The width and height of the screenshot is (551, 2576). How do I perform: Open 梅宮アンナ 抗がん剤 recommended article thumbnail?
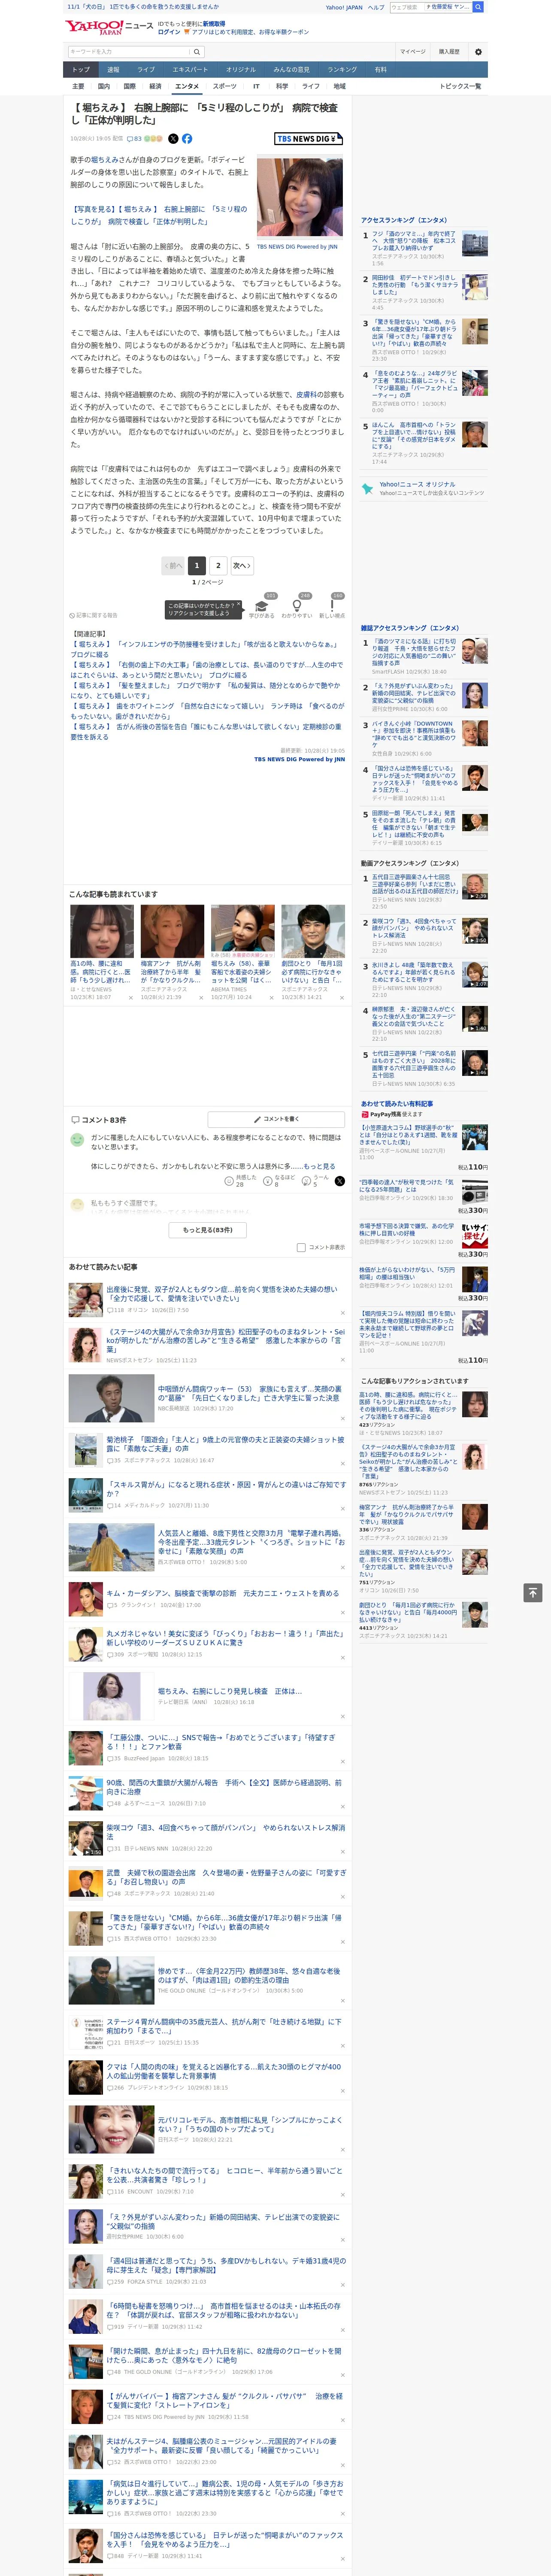coord(172,931)
